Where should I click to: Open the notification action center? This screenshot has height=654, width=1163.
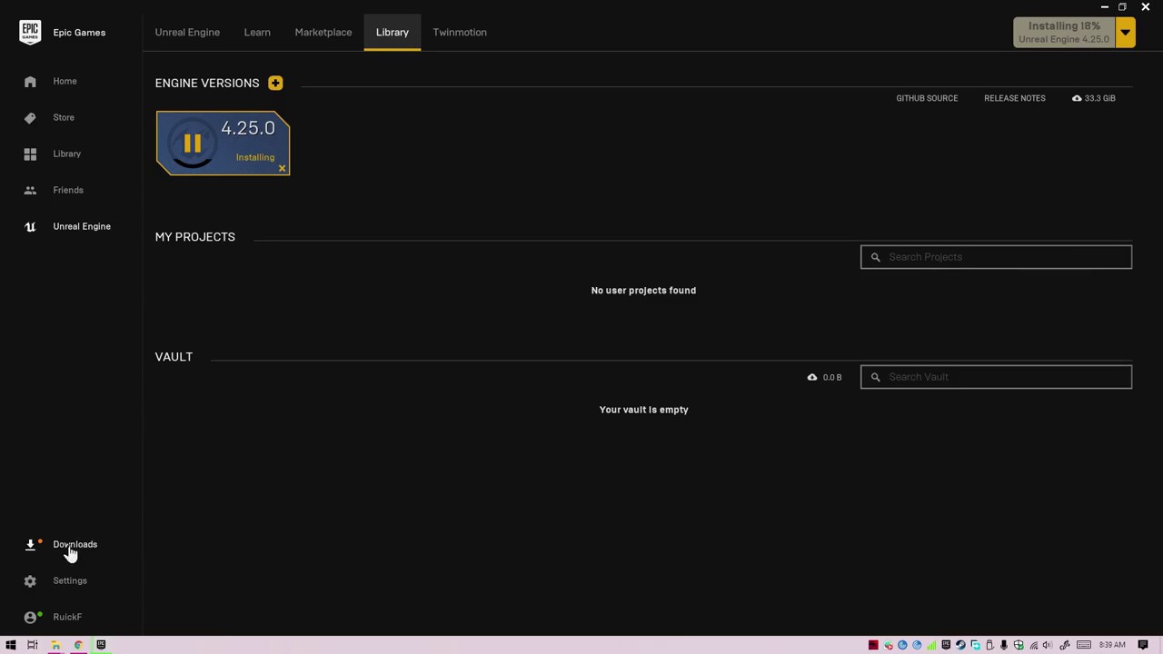click(x=1143, y=645)
